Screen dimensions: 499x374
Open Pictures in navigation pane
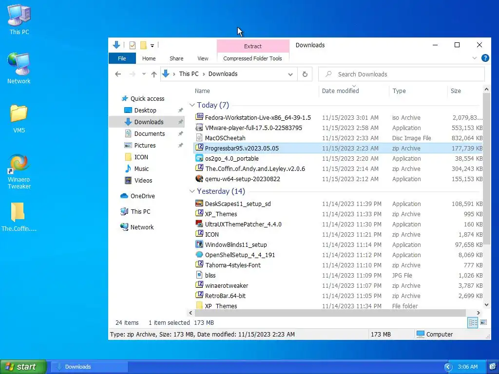tap(145, 146)
